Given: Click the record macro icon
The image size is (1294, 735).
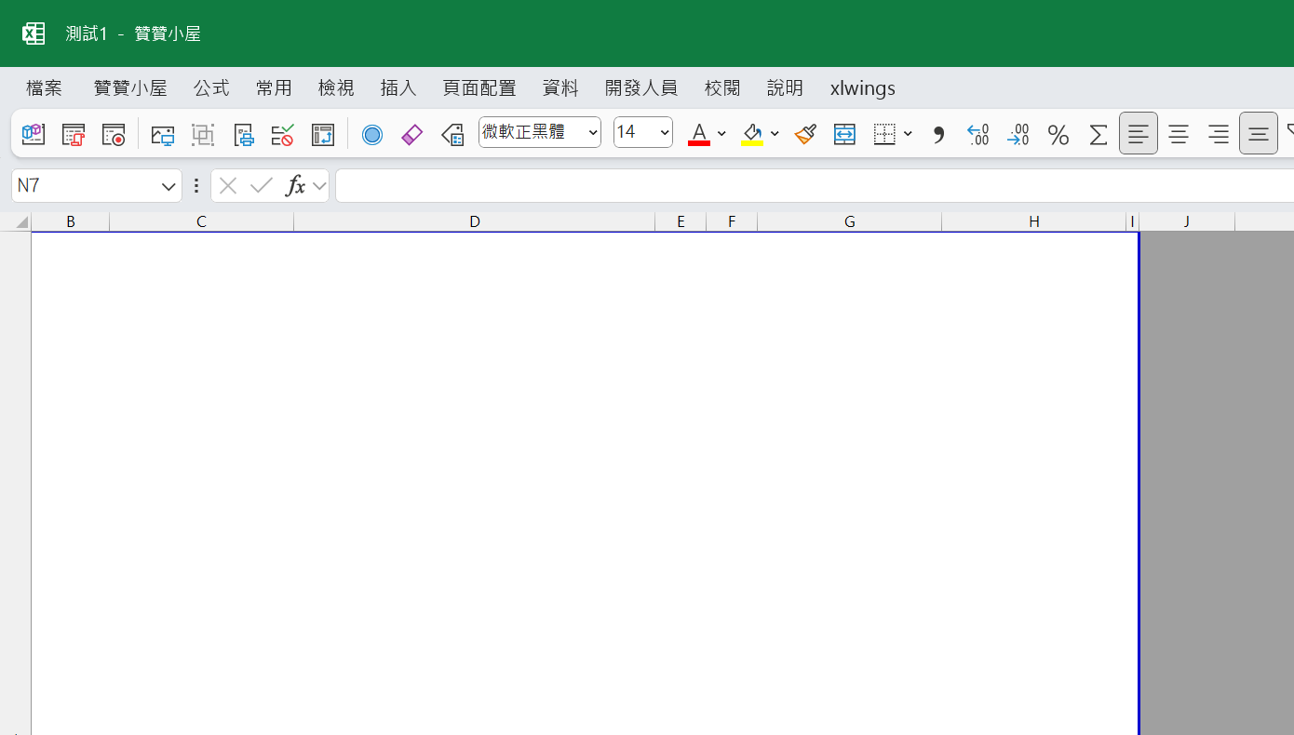Looking at the screenshot, I should pos(114,135).
